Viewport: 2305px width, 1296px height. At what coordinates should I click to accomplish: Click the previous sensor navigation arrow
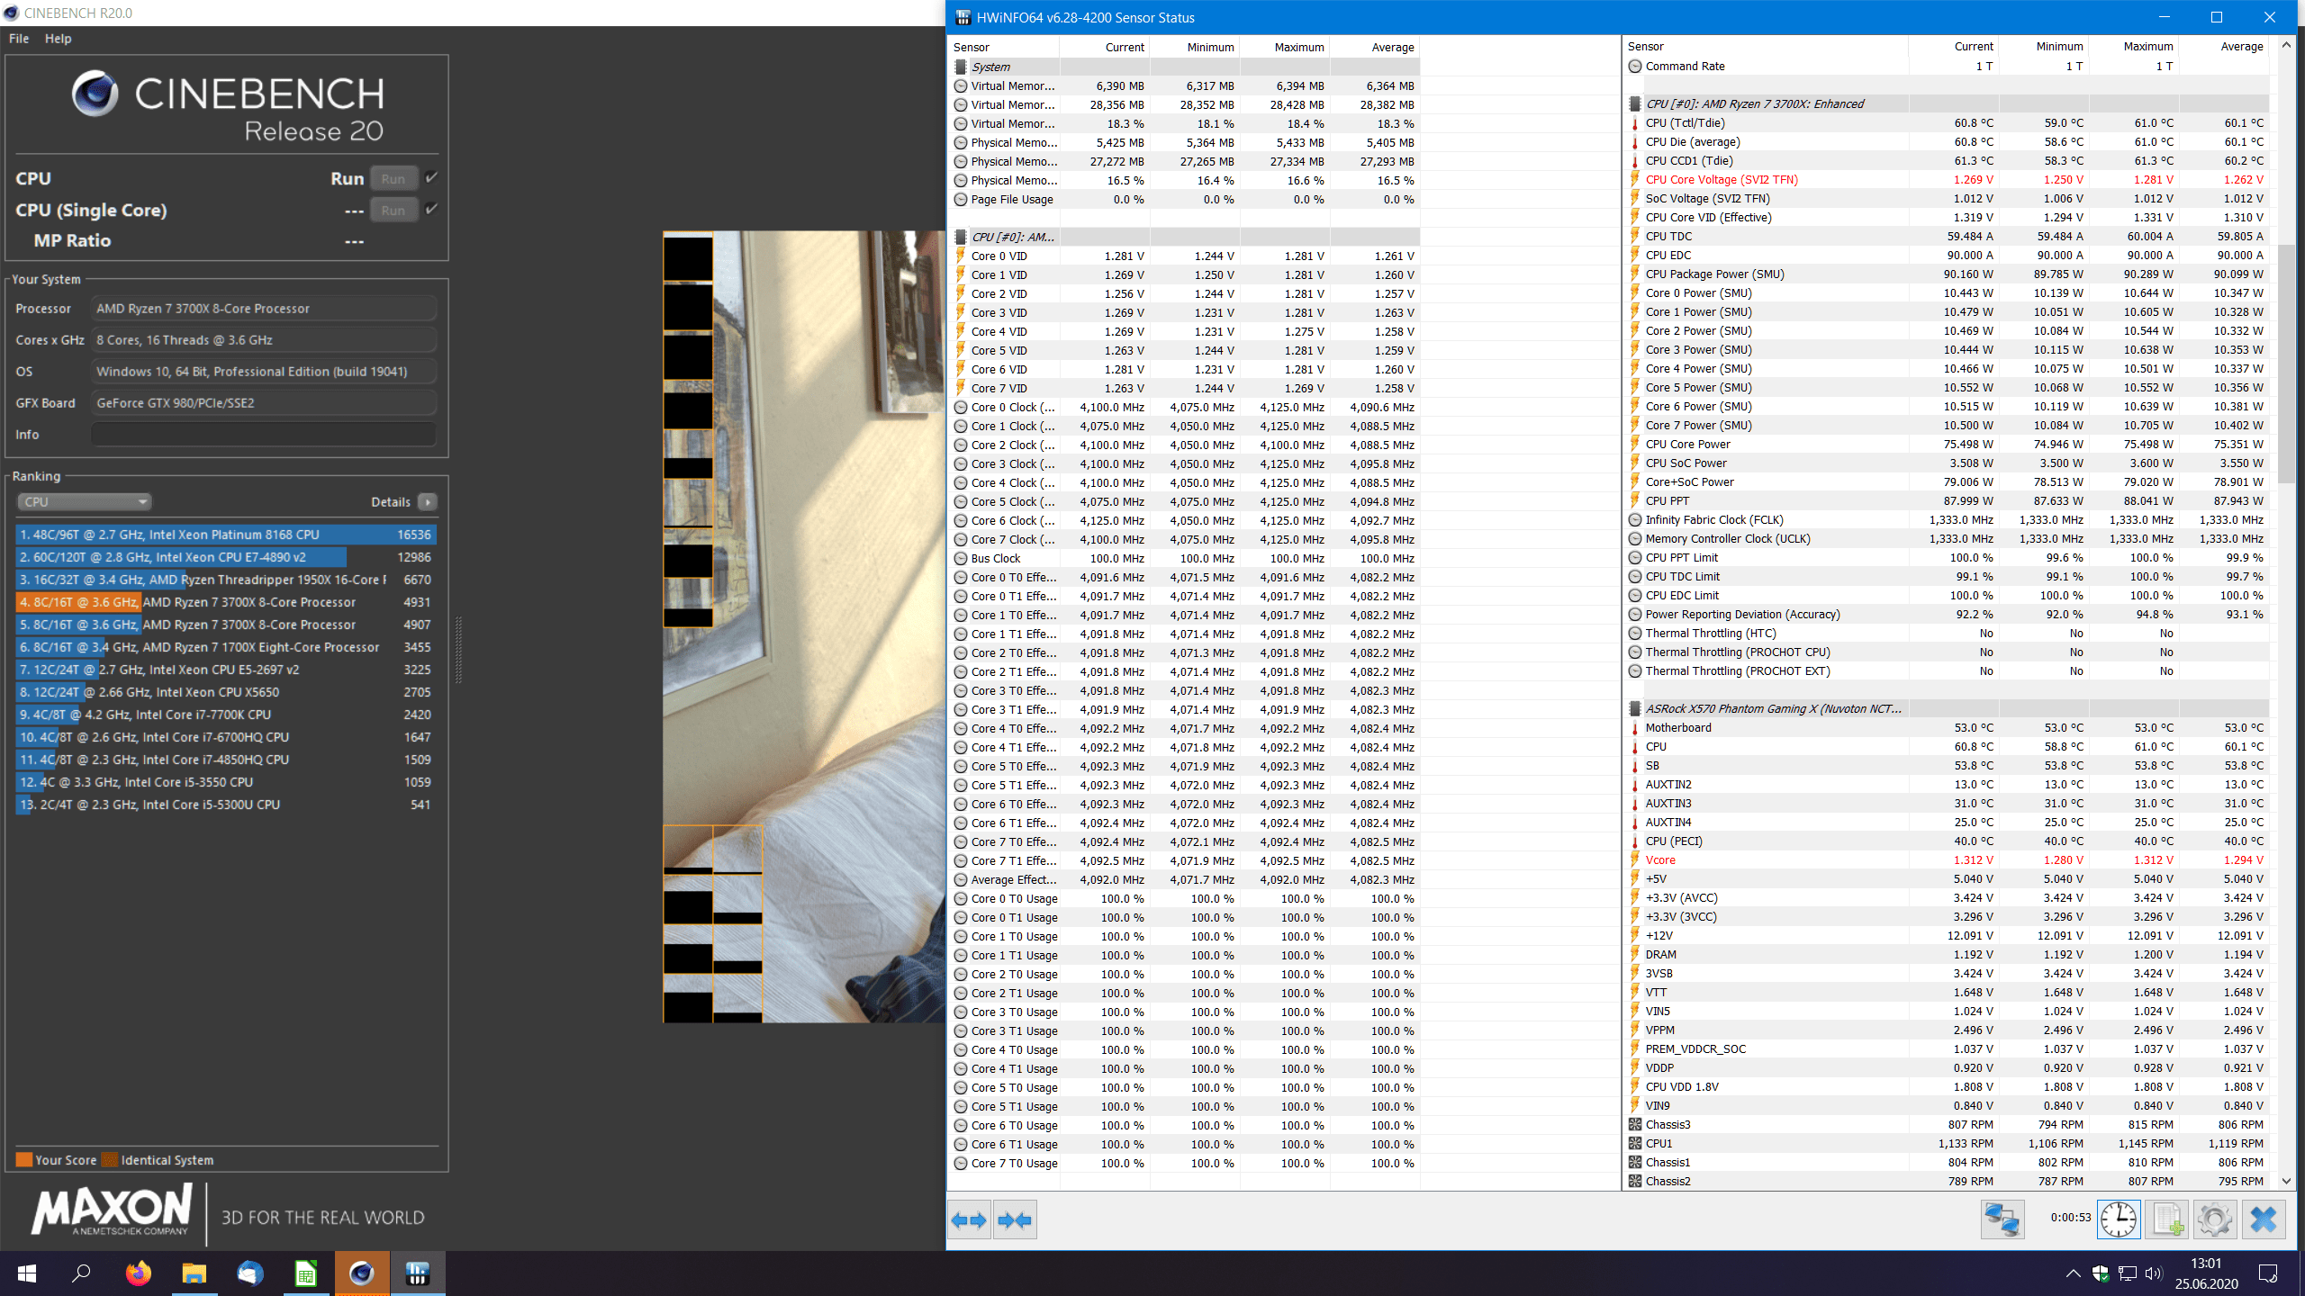[x=971, y=1220]
